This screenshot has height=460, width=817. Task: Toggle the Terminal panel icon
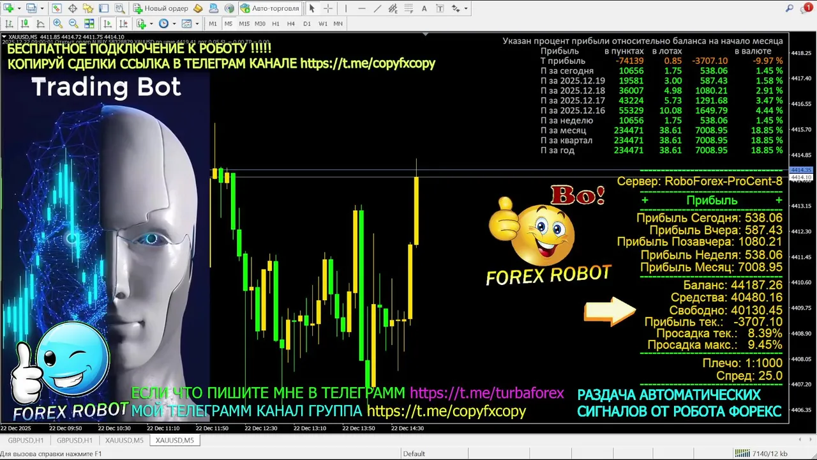click(x=103, y=8)
